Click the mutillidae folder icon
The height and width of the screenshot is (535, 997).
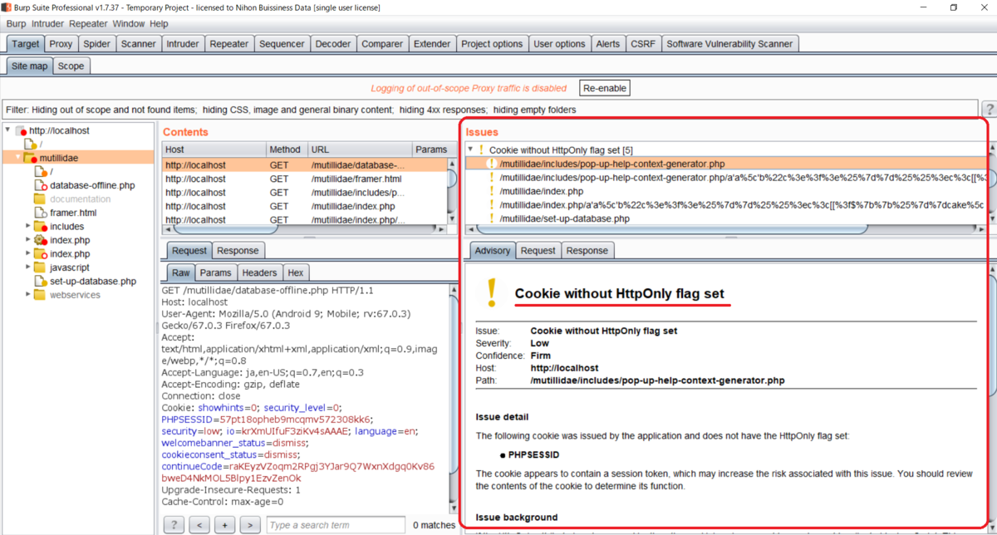point(32,158)
